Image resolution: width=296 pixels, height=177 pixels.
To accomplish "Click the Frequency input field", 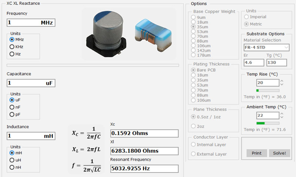I will point(31,23).
